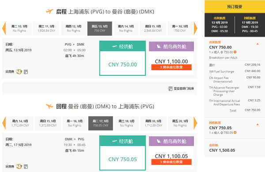Show earlier return dates with left arrow
This screenshot has height=172, width=265.
tap(4, 123)
